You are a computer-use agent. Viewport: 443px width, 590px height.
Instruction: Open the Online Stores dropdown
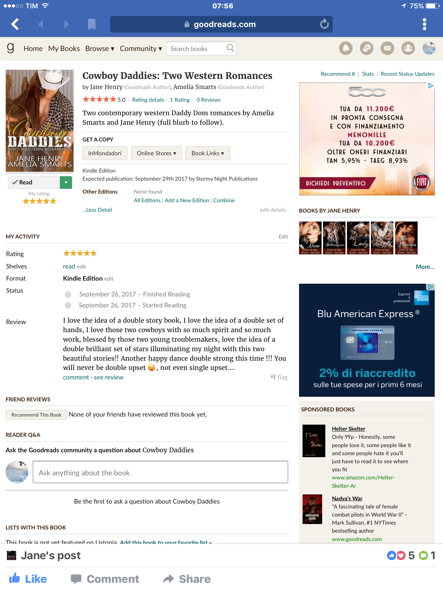tap(156, 153)
